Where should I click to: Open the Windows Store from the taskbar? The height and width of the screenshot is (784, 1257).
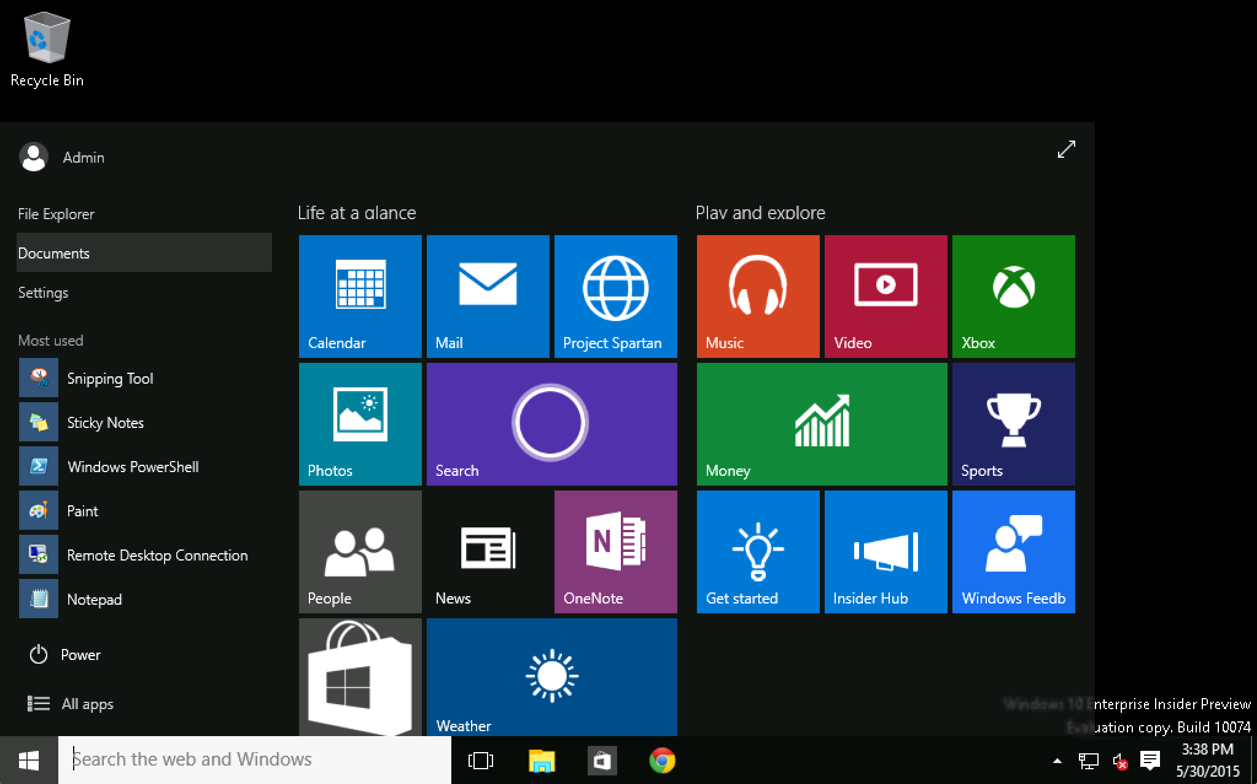pyautogui.click(x=602, y=760)
